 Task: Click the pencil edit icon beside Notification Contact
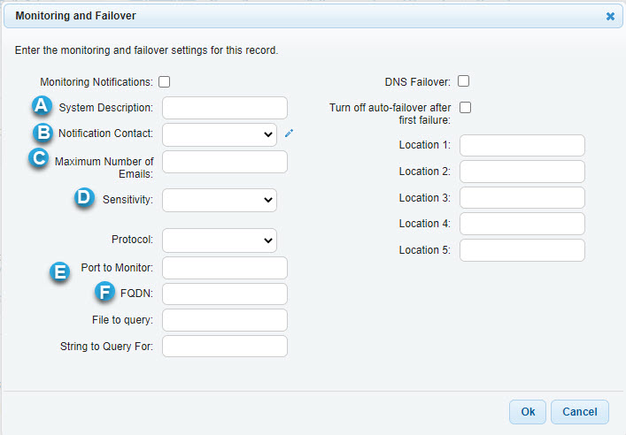[289, 134]
